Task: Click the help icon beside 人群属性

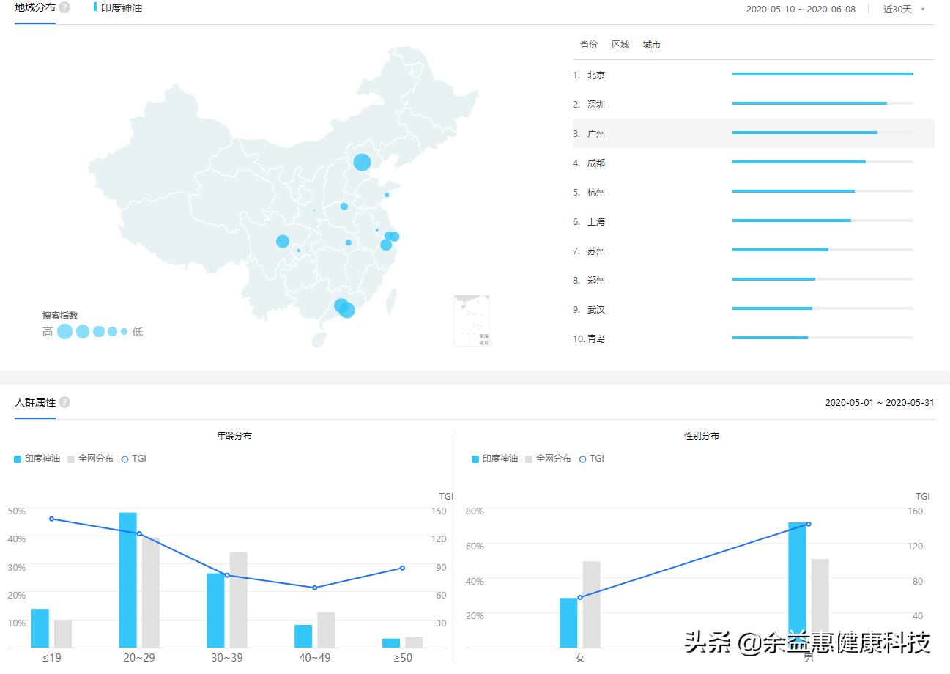Action: coord(64,402)
